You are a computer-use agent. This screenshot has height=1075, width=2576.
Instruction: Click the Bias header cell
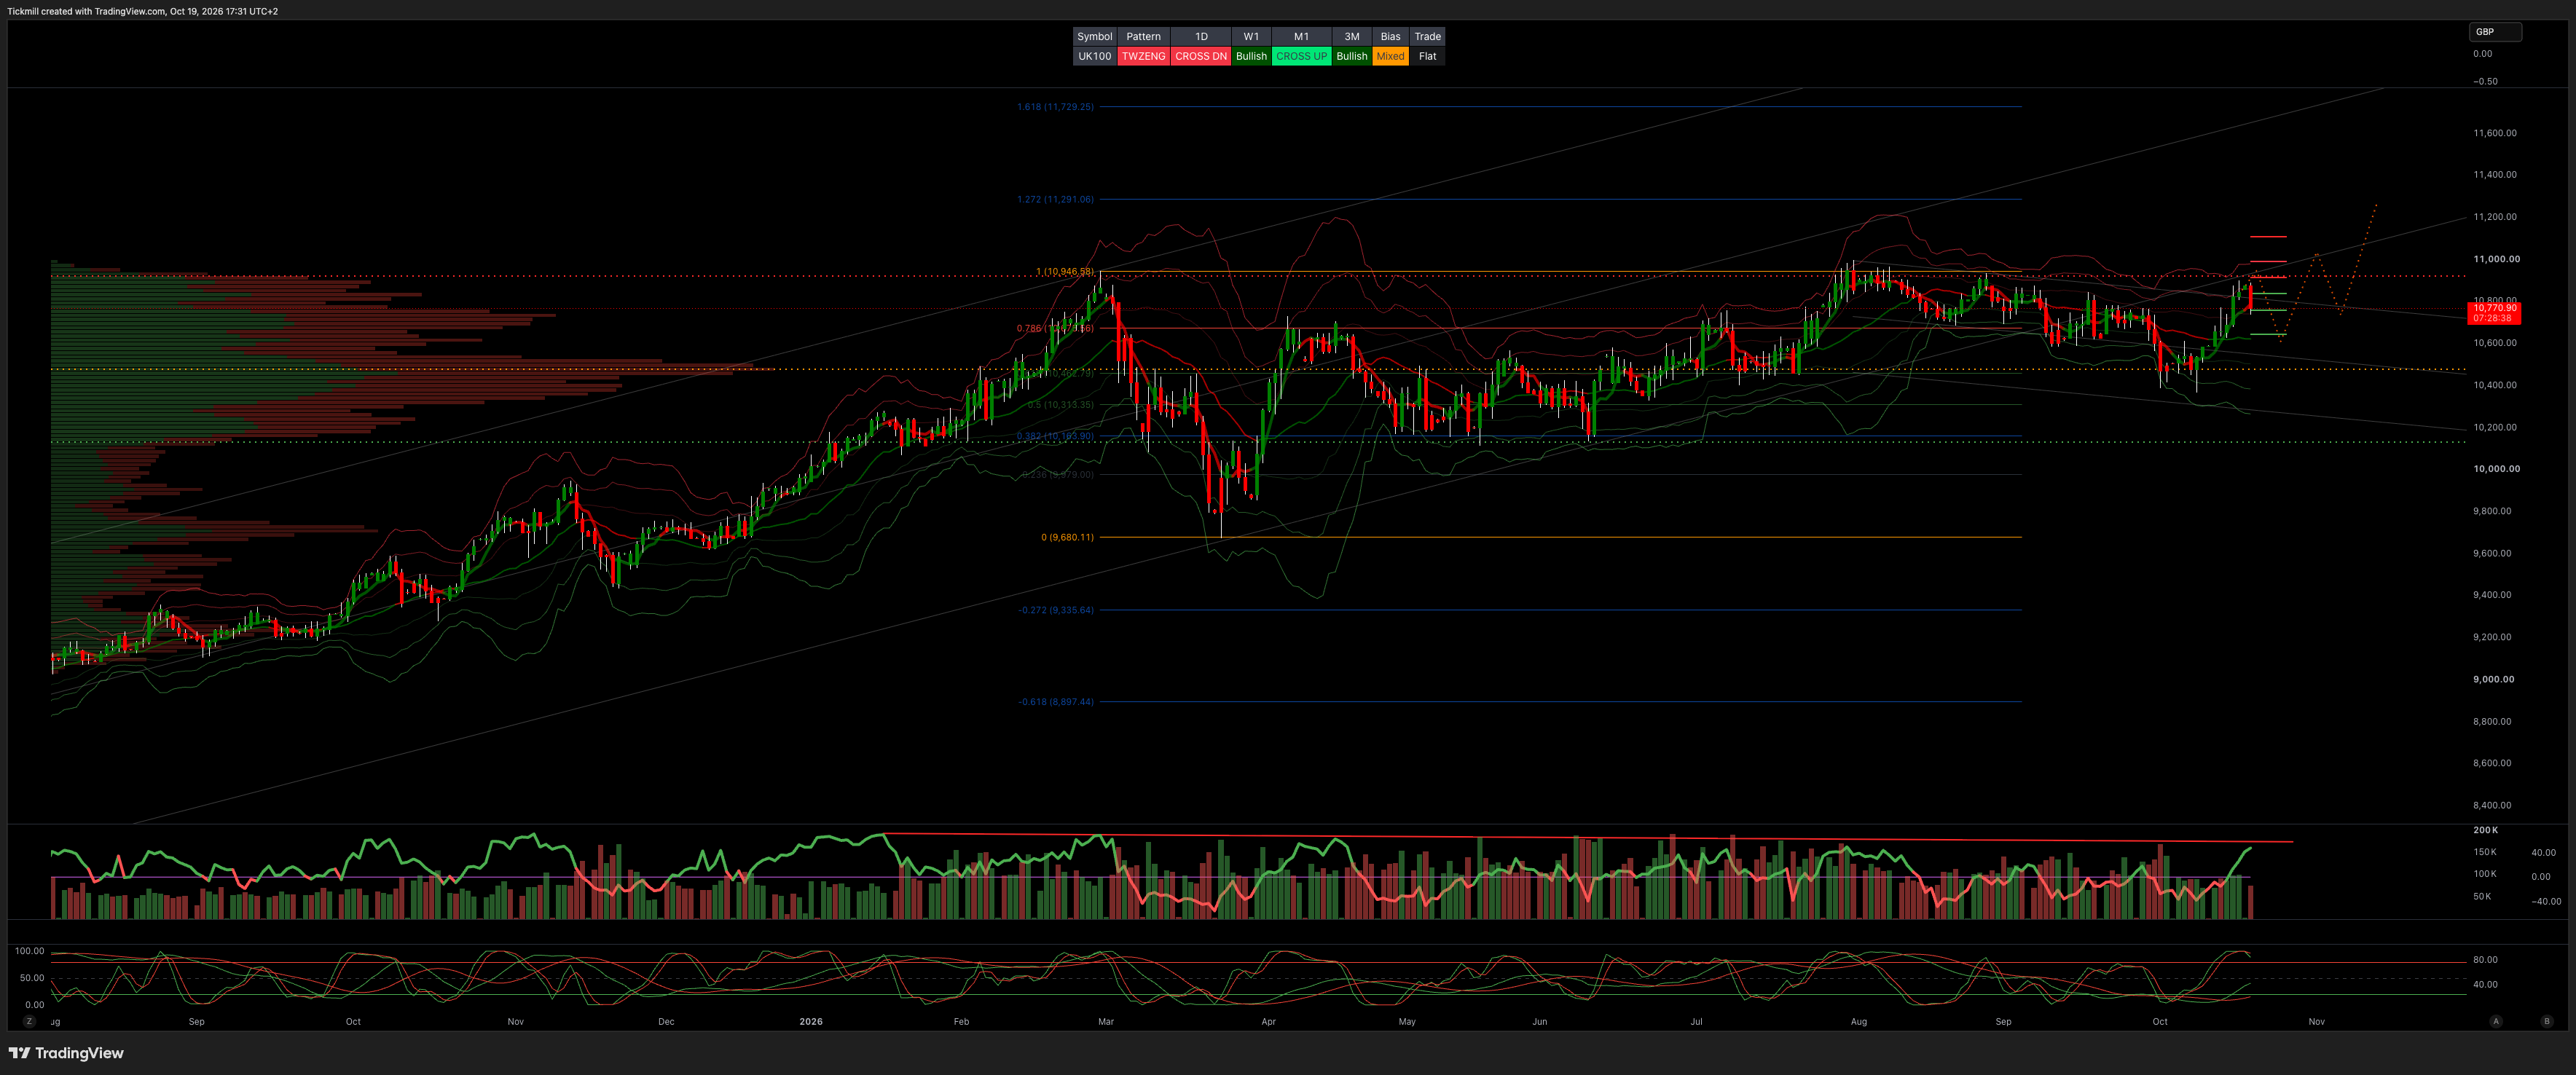click(1390, 36)
